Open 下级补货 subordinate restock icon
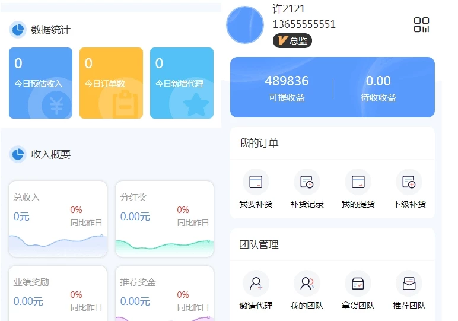 [x=409, y=182]
